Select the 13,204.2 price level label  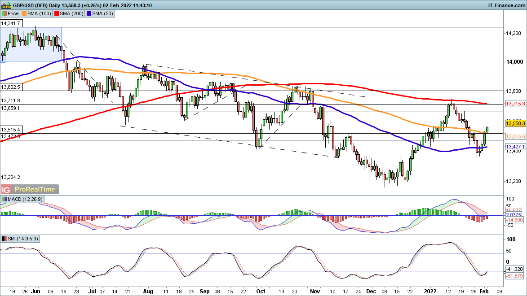(x=11, y=178)
